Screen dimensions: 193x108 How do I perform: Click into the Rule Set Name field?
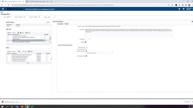pos(128,26)
